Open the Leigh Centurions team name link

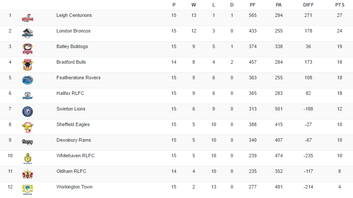click(74, 16)
